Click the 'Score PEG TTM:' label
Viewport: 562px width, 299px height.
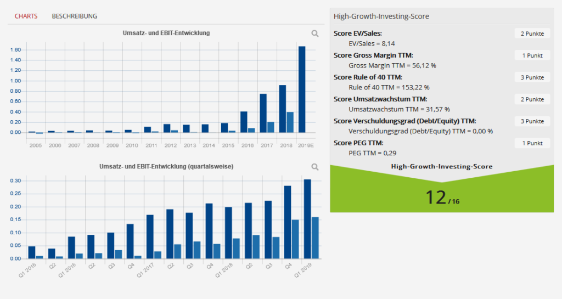tap(358, 143)
